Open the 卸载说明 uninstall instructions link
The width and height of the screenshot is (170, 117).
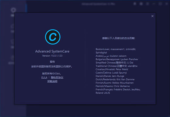(x=52, y=81)
